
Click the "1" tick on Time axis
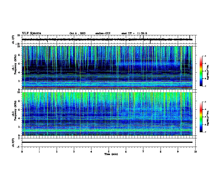coord(39,152)
